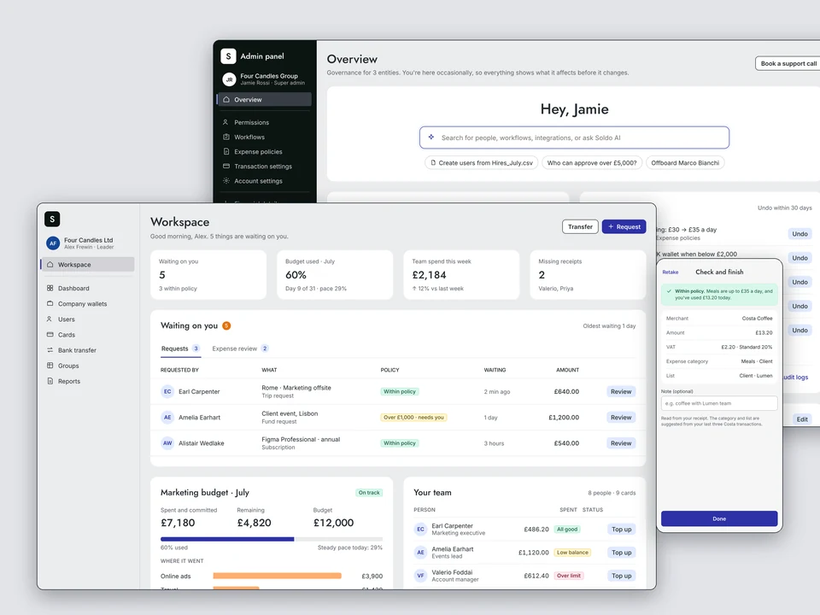
Task: Open Dashboard in the sidebar
Action: tap(73, 288)
